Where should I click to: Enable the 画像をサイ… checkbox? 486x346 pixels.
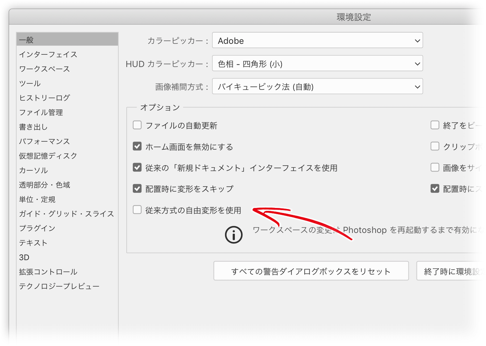tap(435, 167)
